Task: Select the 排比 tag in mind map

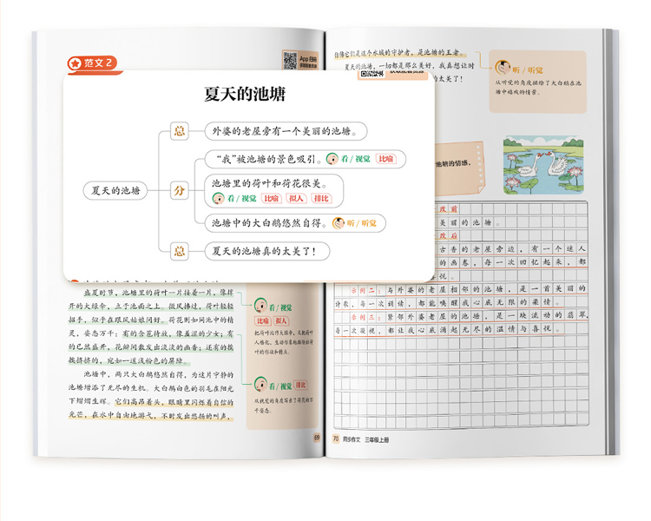Action: pyautogui.click(x=321, y=198)
